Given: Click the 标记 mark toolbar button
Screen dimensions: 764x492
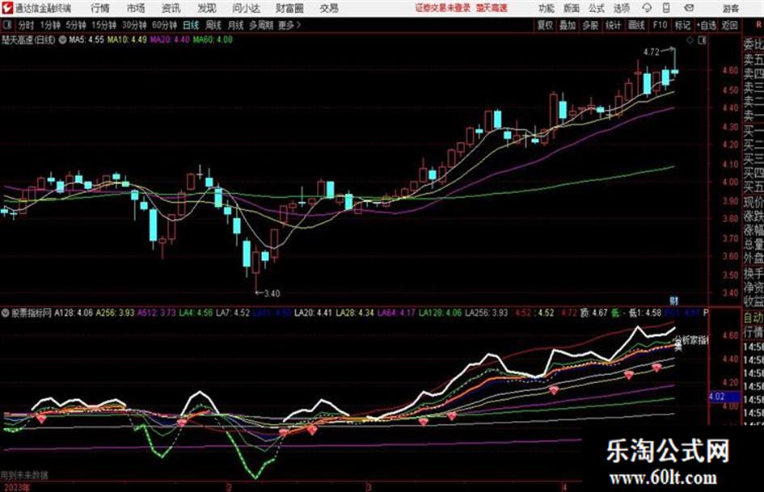Looking at the screenshot, I should (682, 25).
